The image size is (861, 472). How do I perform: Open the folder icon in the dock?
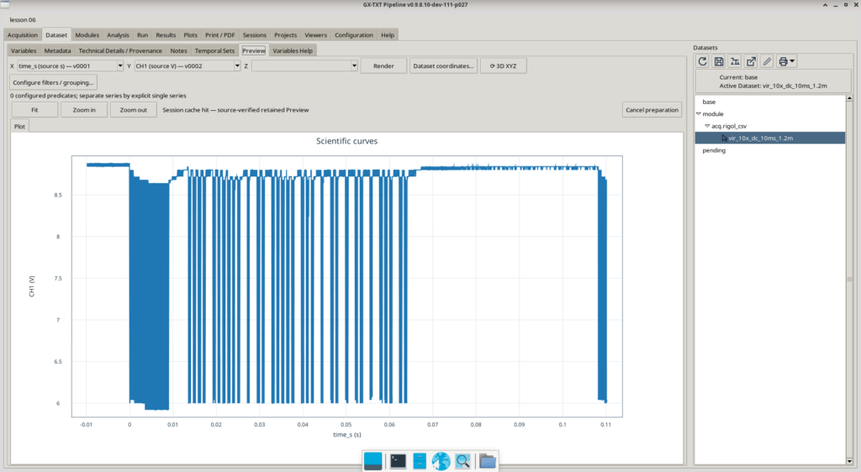click(x=487, y=461)
